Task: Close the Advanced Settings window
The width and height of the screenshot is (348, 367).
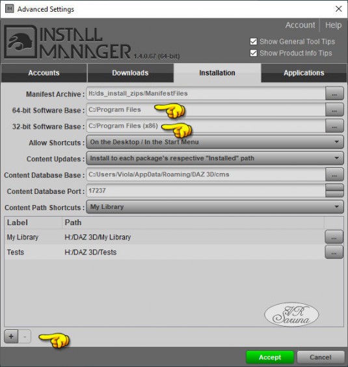Action: tap(338, 9)
